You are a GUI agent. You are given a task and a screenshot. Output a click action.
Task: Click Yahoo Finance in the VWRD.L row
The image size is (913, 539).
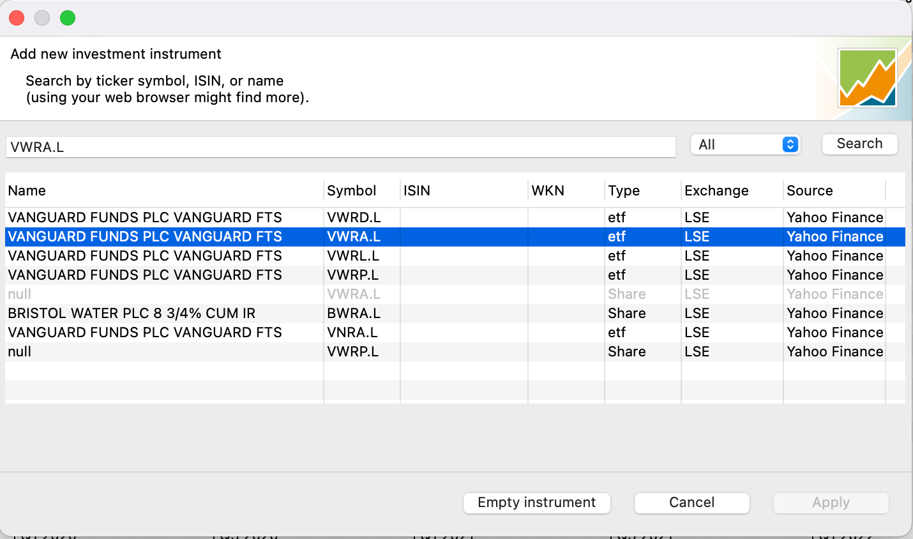[835, 217]
